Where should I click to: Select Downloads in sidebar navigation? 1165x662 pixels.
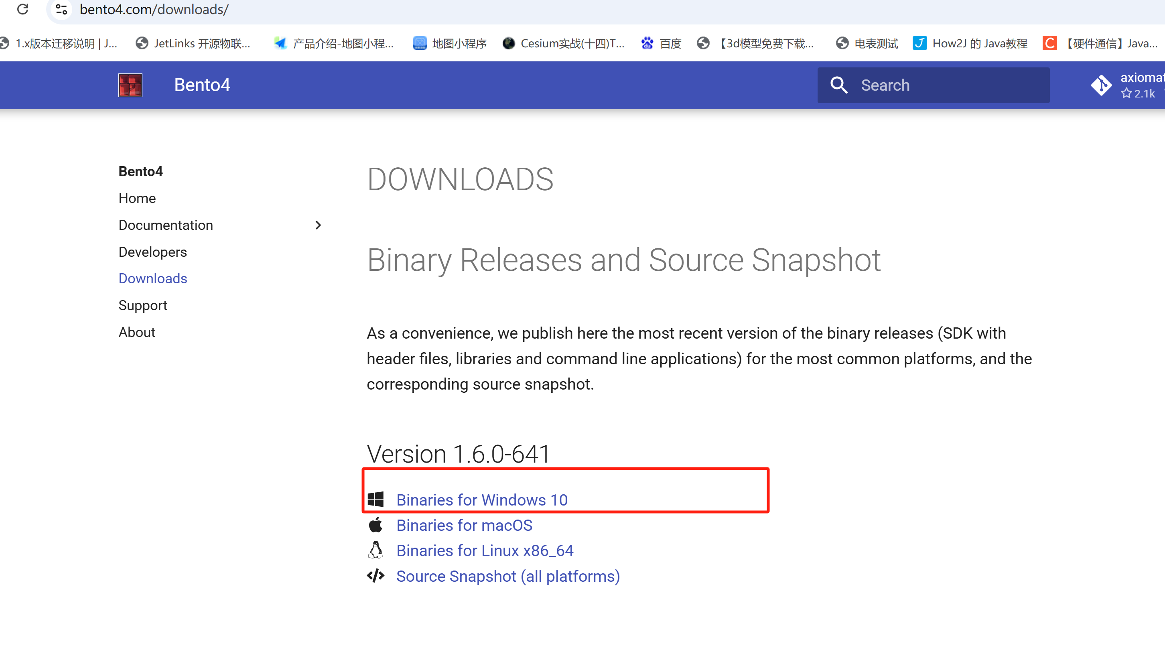tap(153, 278)
